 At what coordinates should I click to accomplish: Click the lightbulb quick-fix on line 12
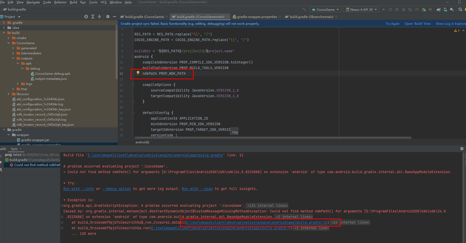(138, 73)
